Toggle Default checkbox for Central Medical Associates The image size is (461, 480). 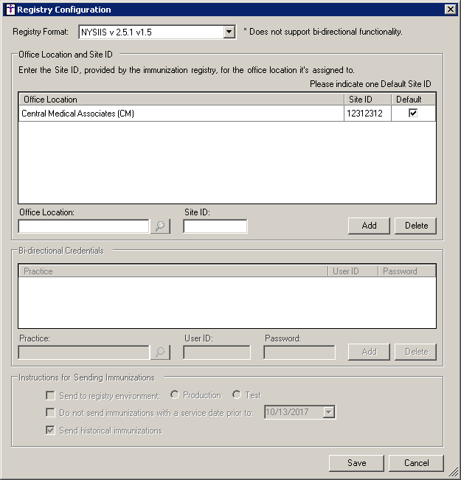point(413,114)
